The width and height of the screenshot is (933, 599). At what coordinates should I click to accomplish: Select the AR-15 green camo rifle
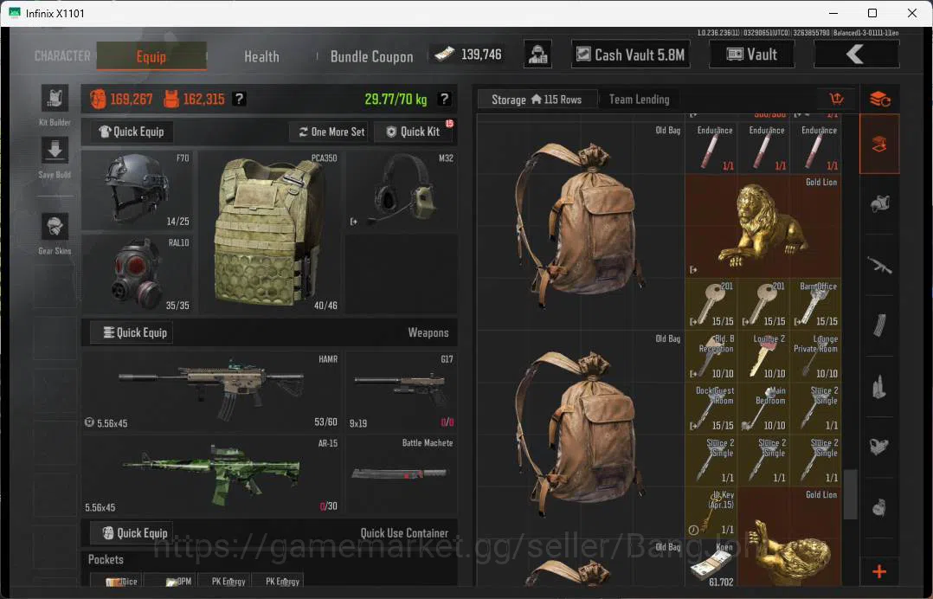pos(211,474)
